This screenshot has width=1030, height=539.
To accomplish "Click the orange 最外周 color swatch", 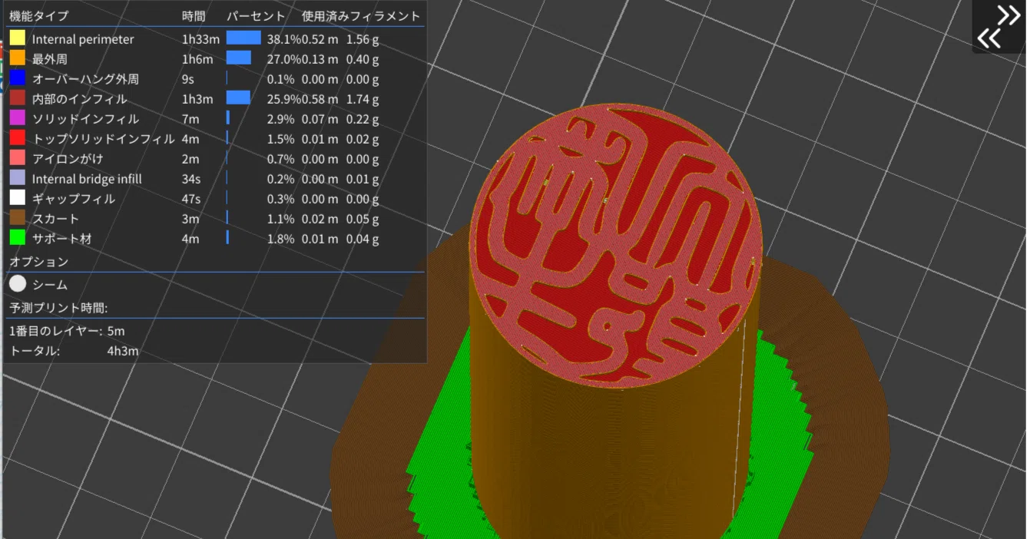I will [18, 59].
